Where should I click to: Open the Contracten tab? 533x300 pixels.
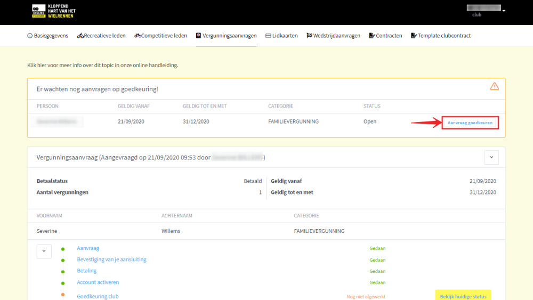pyautogui.click(x=385, y=36)
